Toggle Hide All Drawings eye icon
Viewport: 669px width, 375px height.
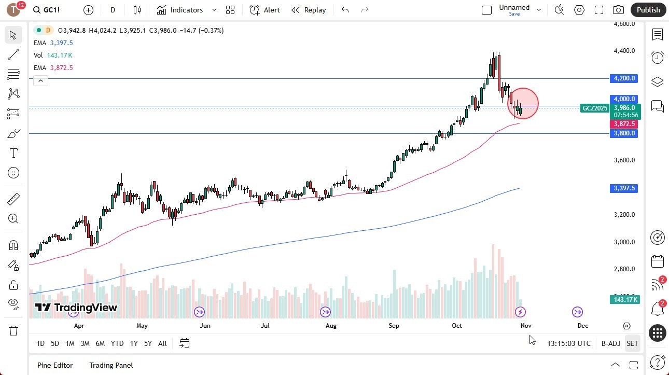[13, 304]
